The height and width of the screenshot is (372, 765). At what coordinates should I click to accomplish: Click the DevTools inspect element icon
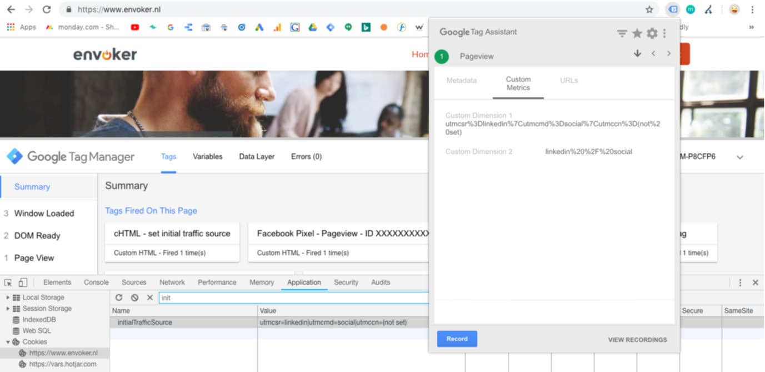click(8, 282)
